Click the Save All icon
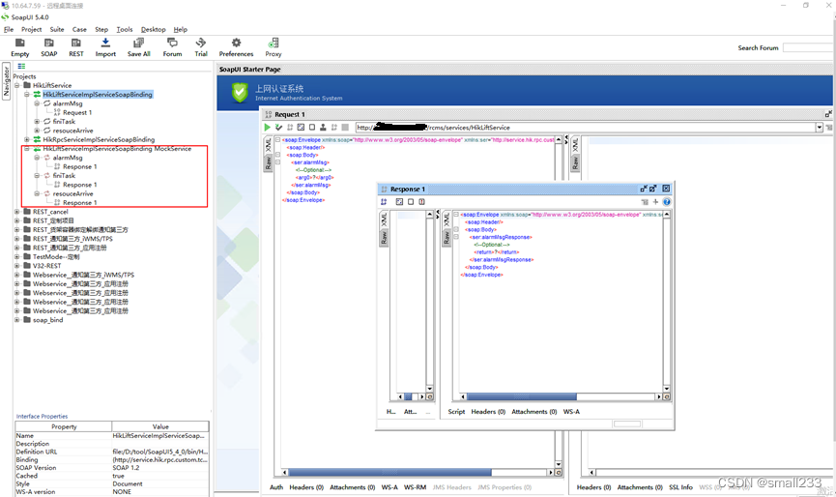 pyautogui.click(x=138, y=43)
